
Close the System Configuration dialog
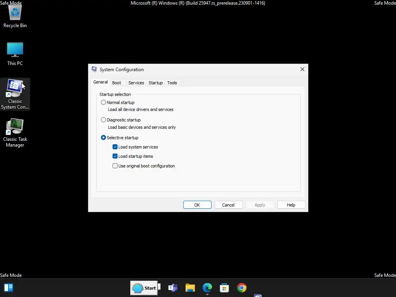click(302, 69)
